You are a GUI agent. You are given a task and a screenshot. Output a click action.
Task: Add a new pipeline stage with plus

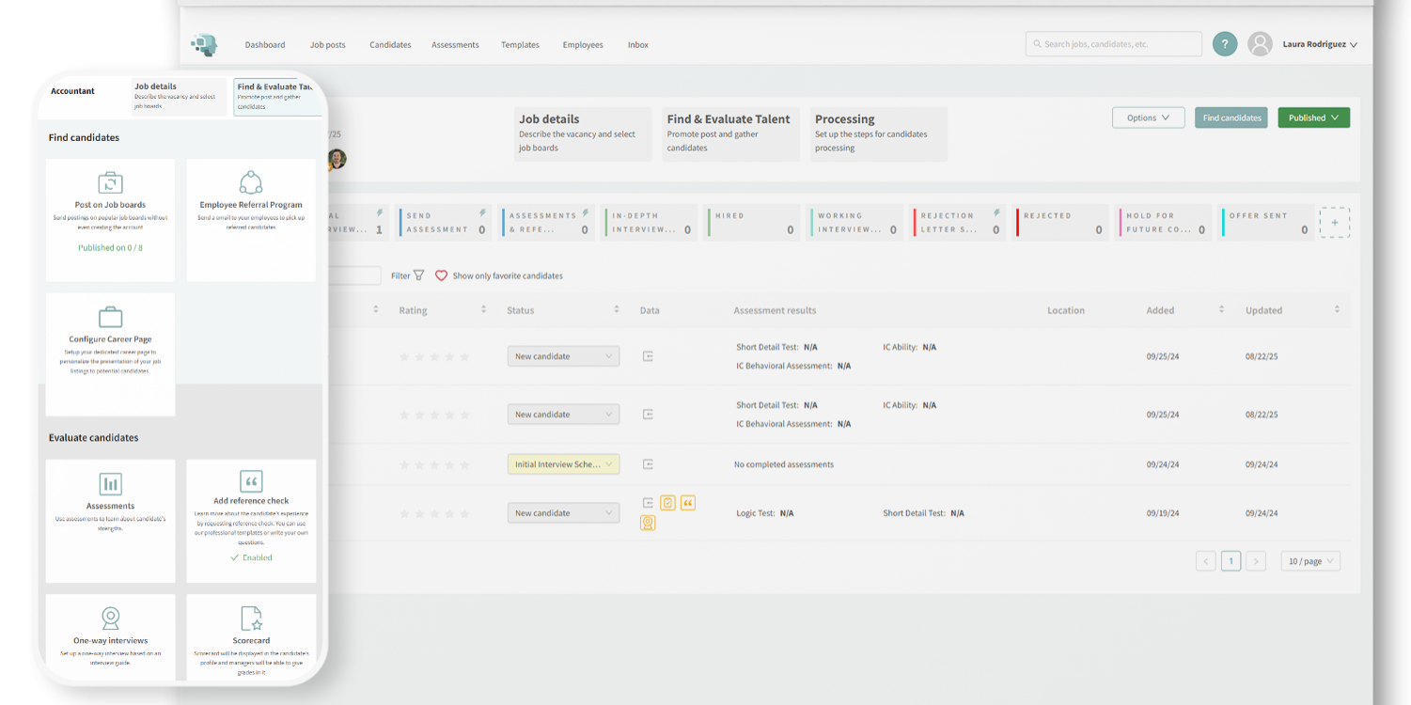(1334, 223)
